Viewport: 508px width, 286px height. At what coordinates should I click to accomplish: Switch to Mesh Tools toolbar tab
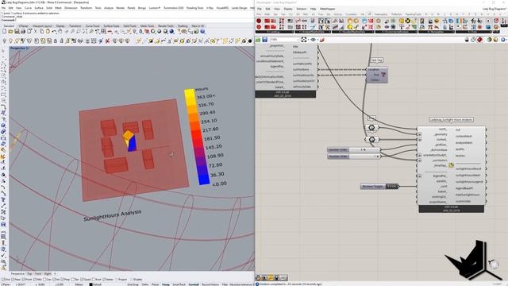click(147, 26)
